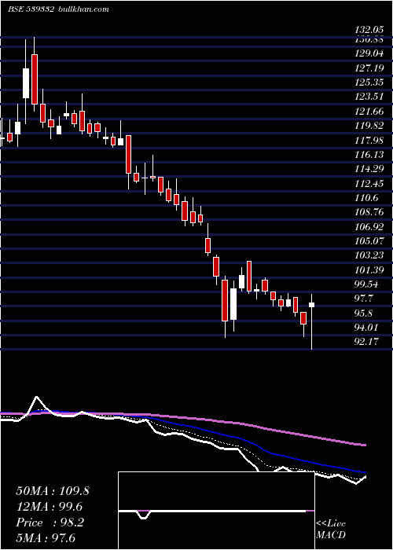
Task: Click the 12MA : 99.6 readout
Action: (50, 507)
